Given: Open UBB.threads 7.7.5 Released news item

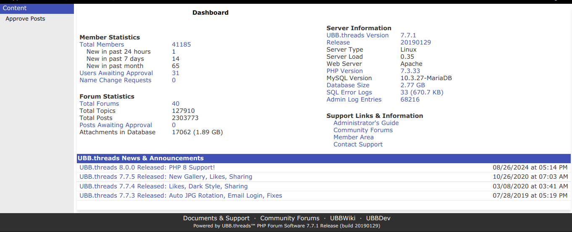Looking at the screenshot, I should pyautogui.click(x=166, y=177).
